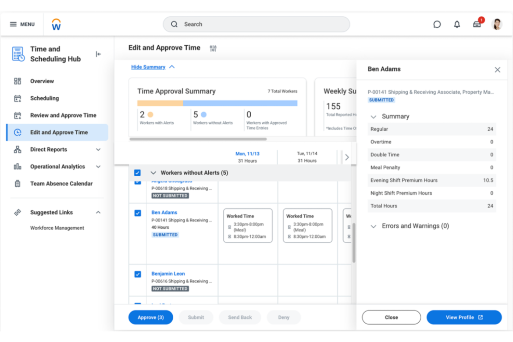
Task: Go to Review and Approve Time
Action: (x=63, y=115)
